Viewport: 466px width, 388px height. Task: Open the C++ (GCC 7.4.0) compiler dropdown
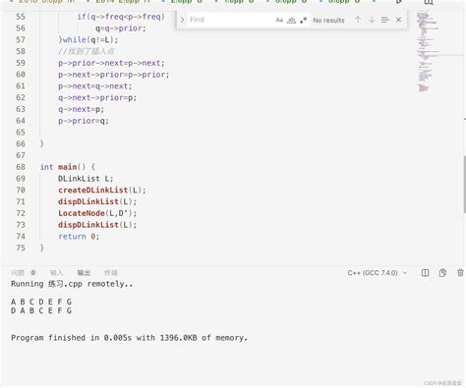coord(378,273)
